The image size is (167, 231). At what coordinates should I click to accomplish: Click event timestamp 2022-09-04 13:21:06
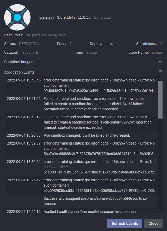point(24,99)
